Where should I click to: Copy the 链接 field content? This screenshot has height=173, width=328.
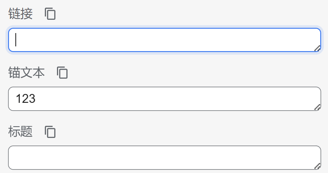click(50, 14)
